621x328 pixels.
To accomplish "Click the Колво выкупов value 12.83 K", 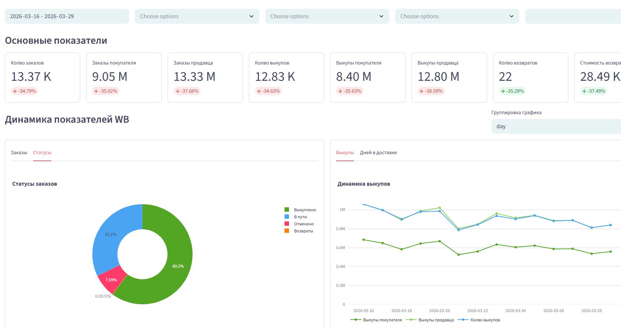I will 275,77.
